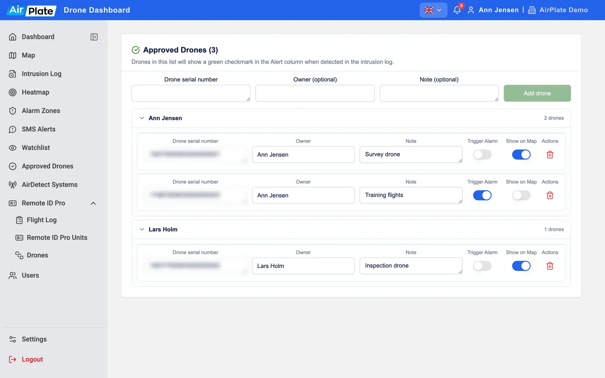Image resolution: width=605 pixels, height=378 pixels.
Task: Click the SMS Alerts chat bubble icon
Action: (12, 129)
